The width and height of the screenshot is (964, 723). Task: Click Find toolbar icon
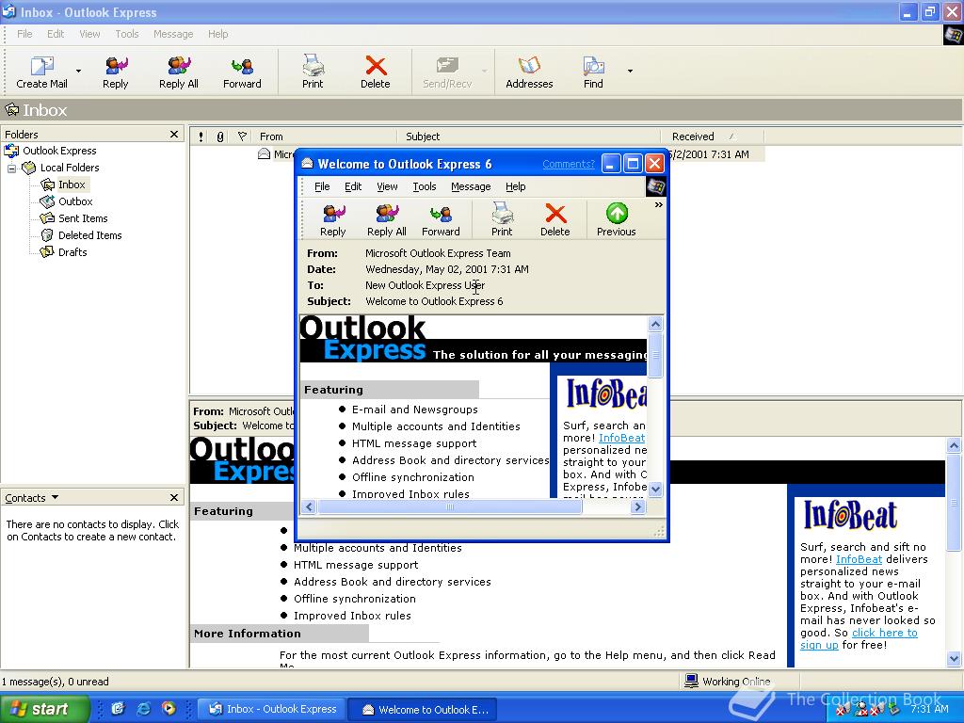point(593,72)
